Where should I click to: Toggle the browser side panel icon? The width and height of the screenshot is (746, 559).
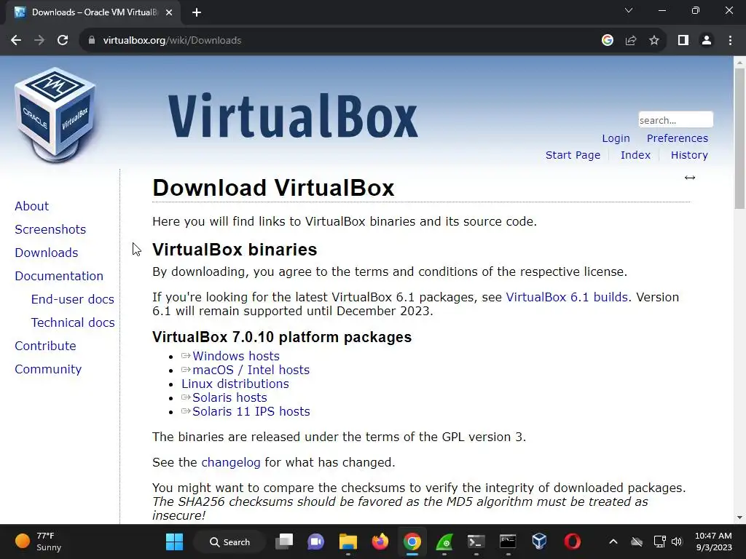(x=683, y=41)
